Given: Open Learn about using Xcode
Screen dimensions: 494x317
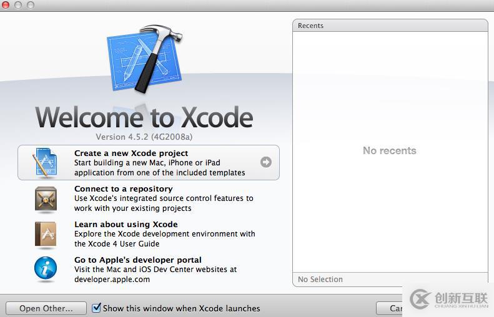Looking at the screenshot, I should pyautogui.click(x=126, y=225).
